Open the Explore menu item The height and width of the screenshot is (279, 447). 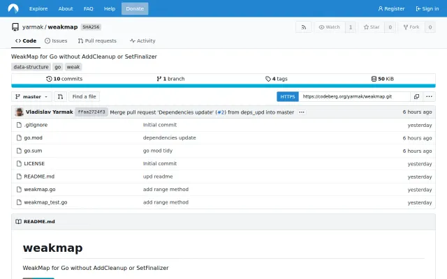(38, 8)
